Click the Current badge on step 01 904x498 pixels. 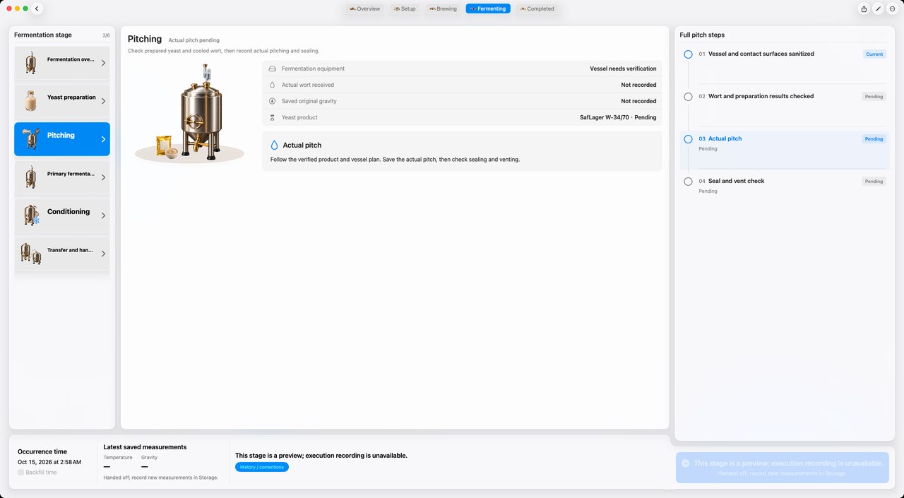874,54
